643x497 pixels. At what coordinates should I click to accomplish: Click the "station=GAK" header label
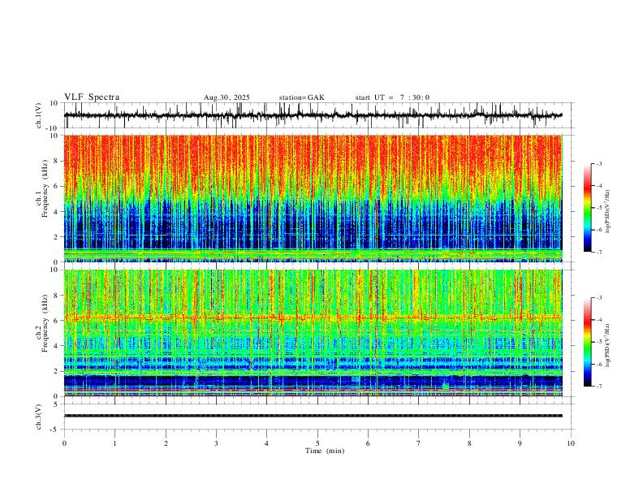click(x=301, y=97)
